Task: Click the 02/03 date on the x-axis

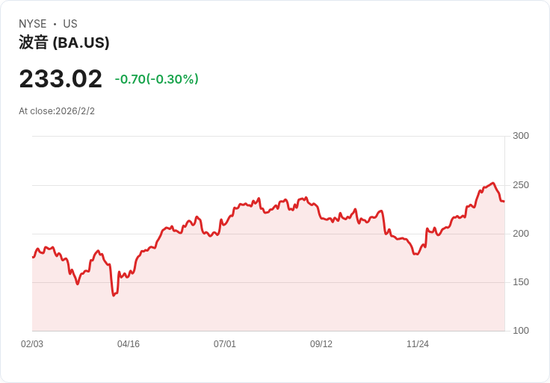Action: [32, 344]
